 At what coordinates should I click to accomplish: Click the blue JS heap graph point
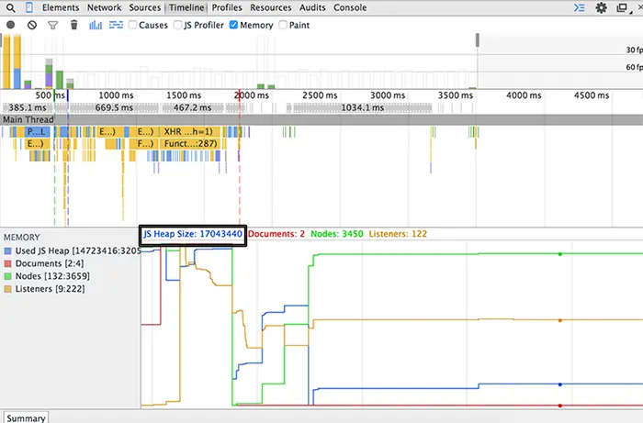coord(560,384)
